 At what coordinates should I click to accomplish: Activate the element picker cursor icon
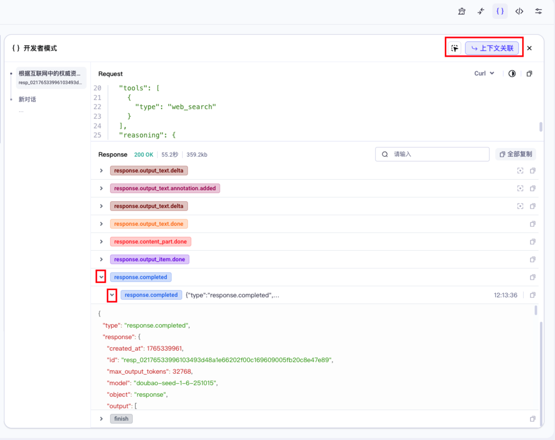[455, 48]
